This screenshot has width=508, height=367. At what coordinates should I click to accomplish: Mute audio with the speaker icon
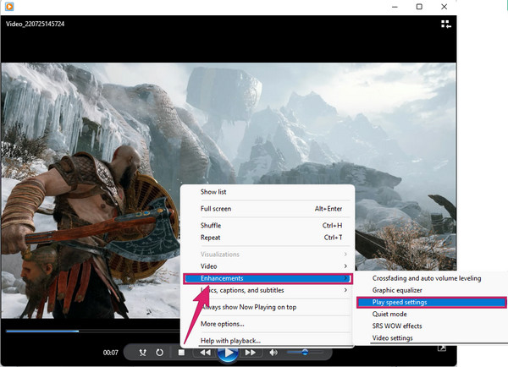coord(273,353)
